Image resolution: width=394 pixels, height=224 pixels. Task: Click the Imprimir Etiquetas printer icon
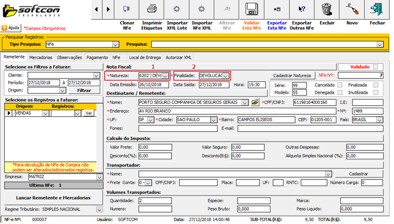point(152,9)
